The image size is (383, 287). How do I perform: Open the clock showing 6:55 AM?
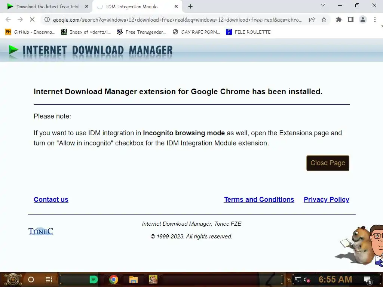tap(335, 280)
